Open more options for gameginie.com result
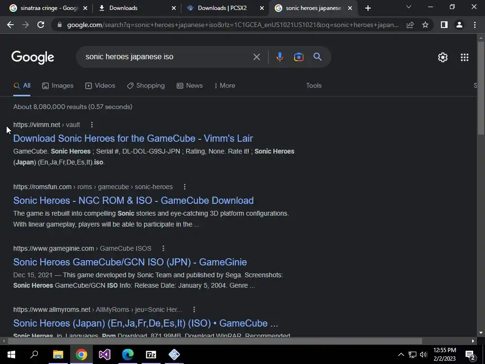The height and width of the screenshot is (364, 485). (163, 248)
